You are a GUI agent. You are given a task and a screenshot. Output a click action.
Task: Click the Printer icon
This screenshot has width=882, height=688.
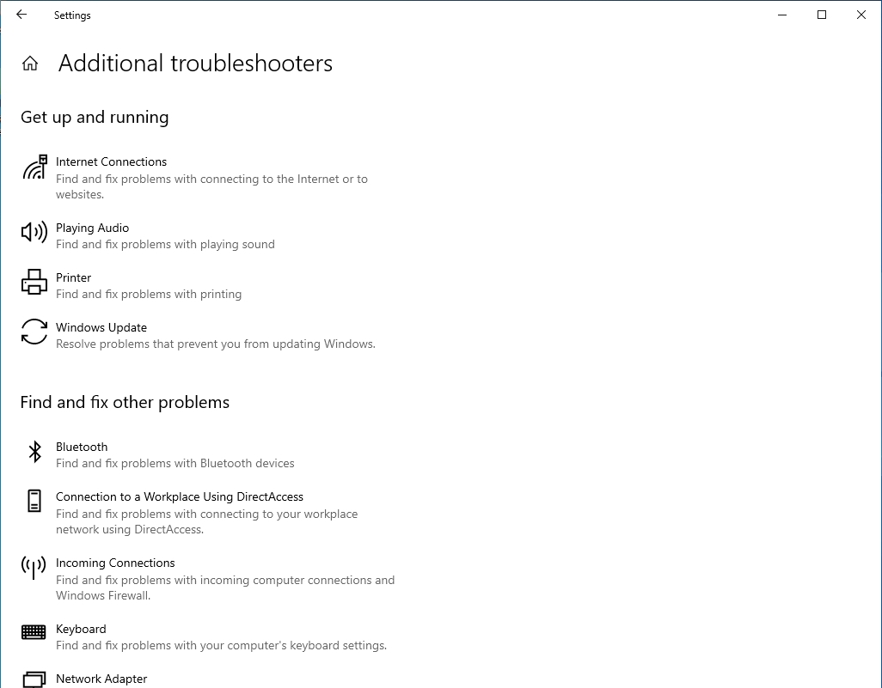click(x=34, y=282)
